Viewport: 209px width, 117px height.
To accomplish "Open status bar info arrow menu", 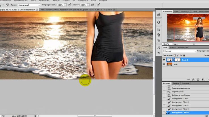I will click(35, 116).
